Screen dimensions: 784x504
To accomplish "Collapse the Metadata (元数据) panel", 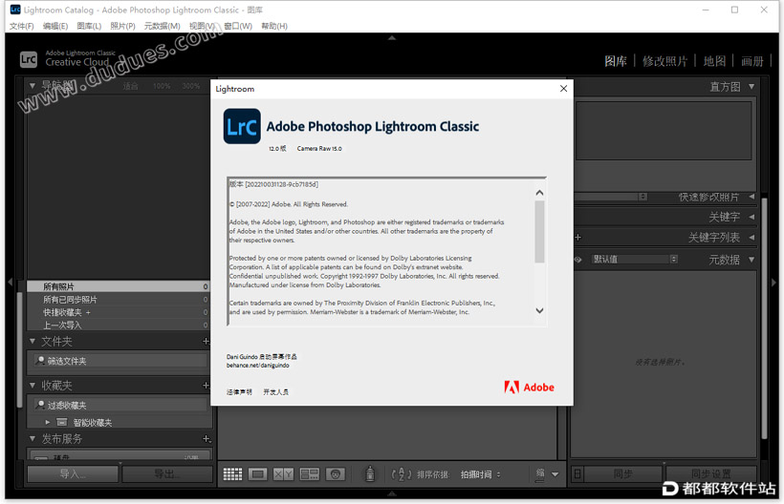I will coord(751,260).
